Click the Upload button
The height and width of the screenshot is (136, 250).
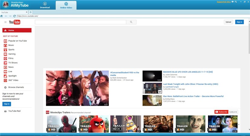(x=228, y=22)
